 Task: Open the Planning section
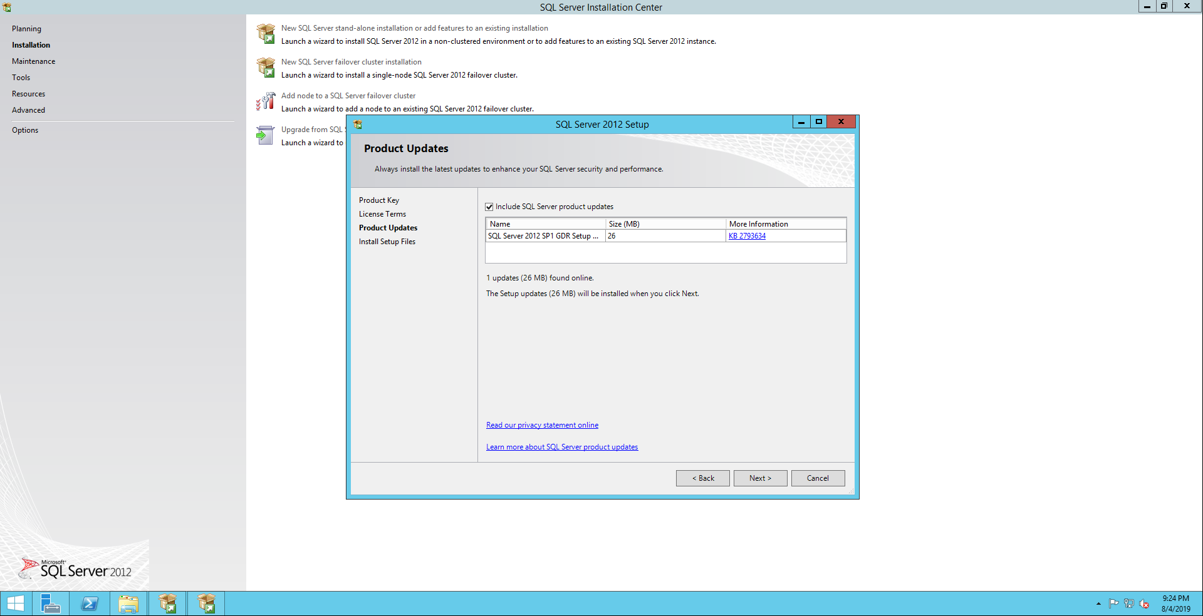pyautogui.click(x=26, y=29)
